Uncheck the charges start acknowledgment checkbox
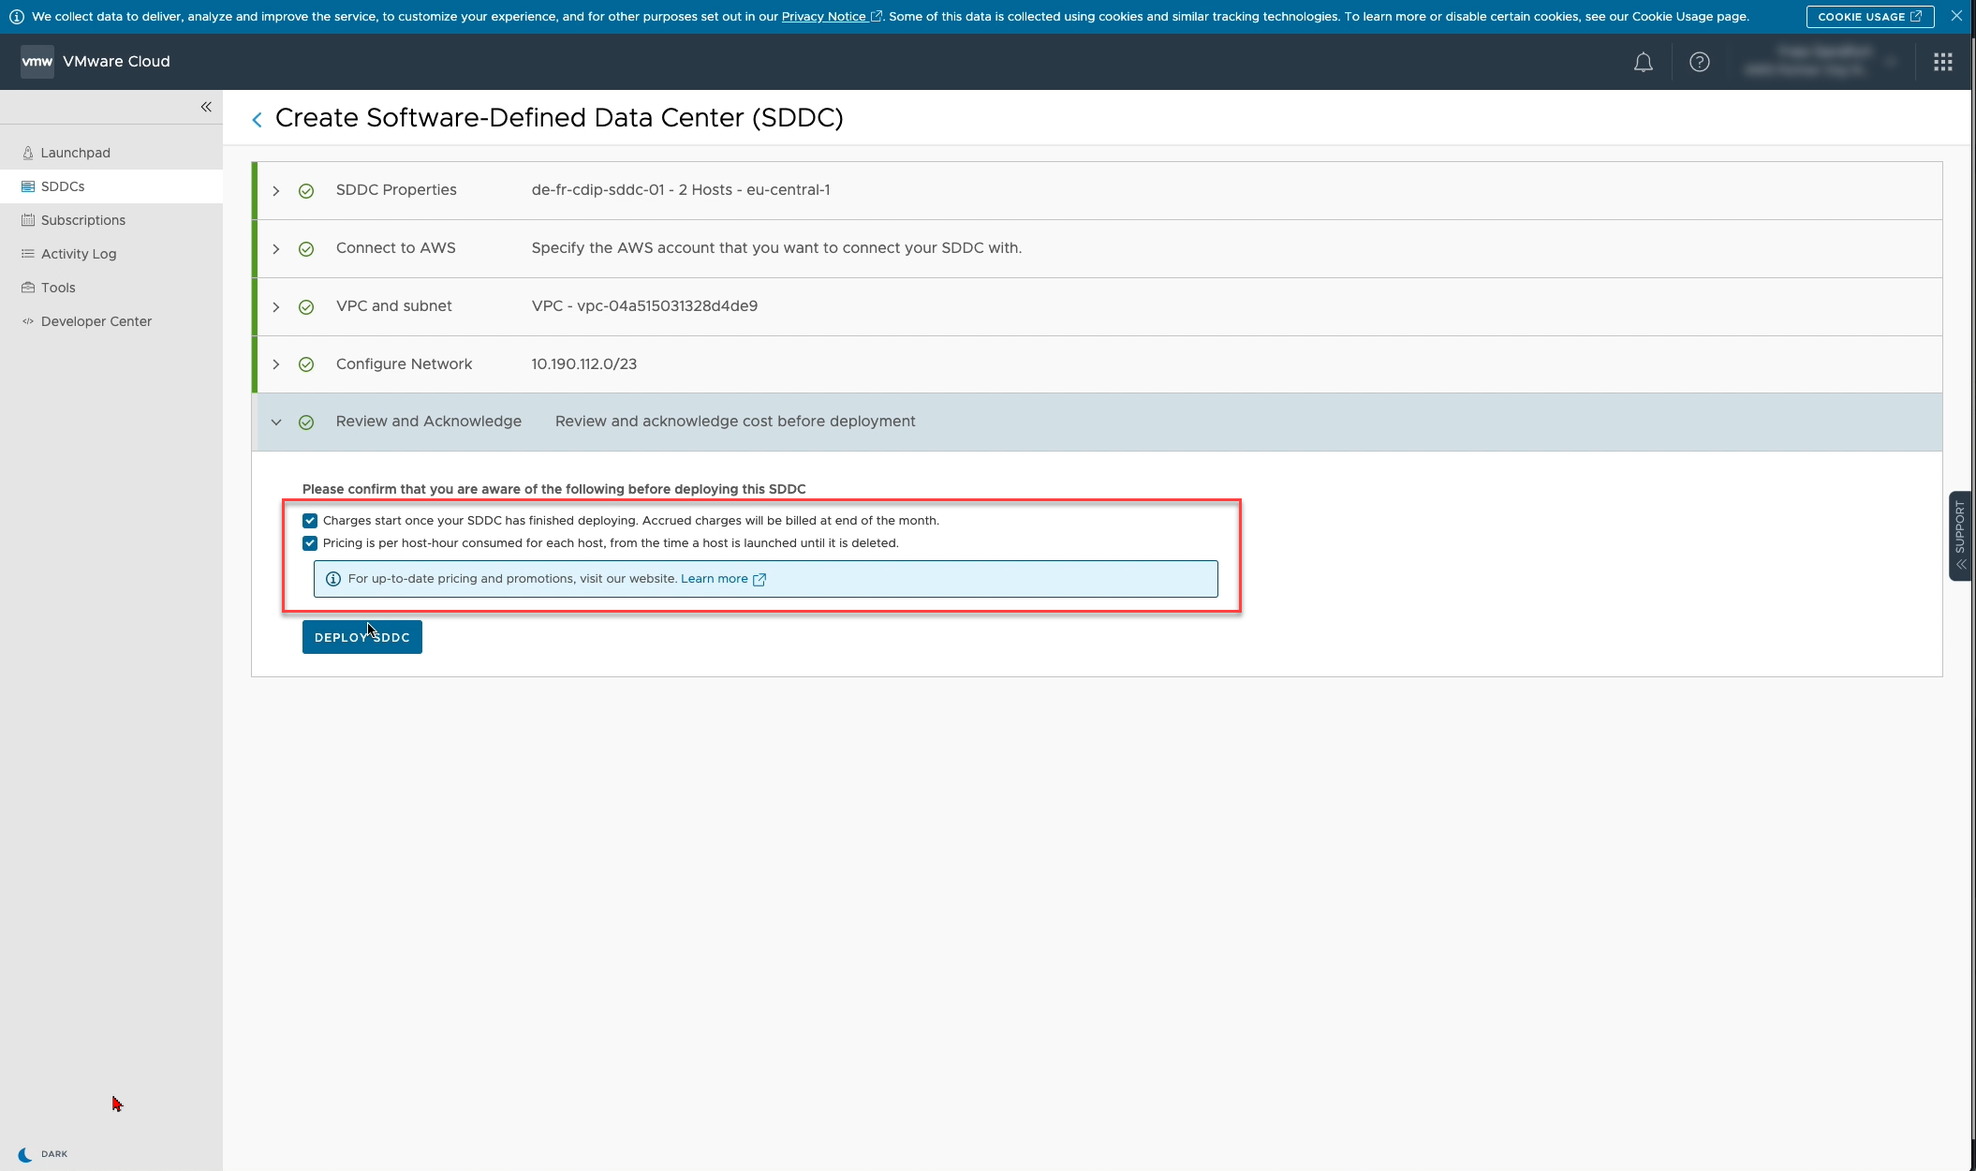The height and width of the screenshot is (1171, 1976). click(310, 521)
